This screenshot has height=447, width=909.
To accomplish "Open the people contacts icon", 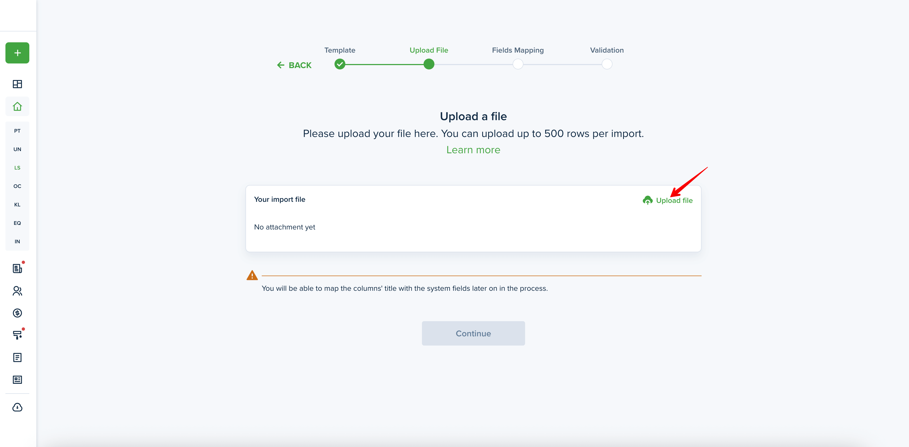I will coord(17,291).
